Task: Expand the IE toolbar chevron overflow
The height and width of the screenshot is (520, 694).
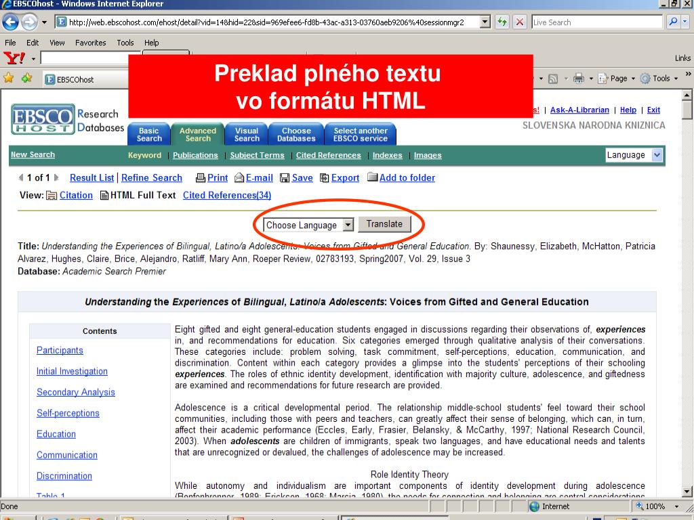Action: [x=689, y=74]
